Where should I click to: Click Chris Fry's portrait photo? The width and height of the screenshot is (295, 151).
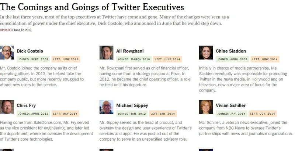[7, 107]
